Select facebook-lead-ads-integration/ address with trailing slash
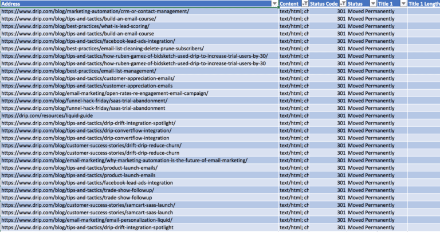The width and height of the screenshot is (440, 232). [139, 41]
